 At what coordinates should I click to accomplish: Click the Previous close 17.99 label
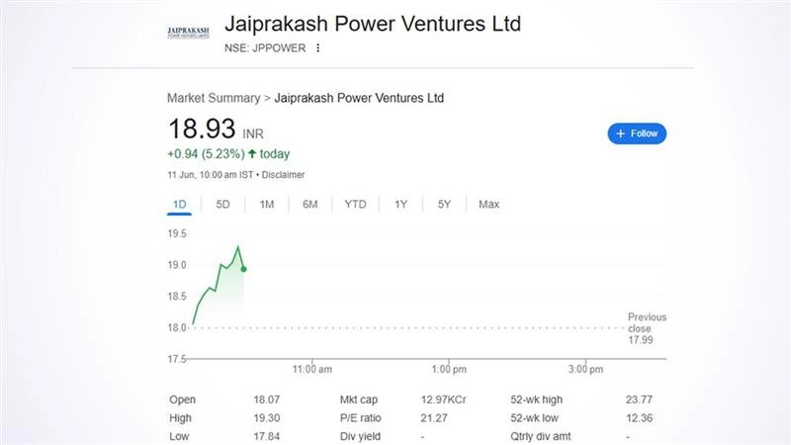[647, 329]
